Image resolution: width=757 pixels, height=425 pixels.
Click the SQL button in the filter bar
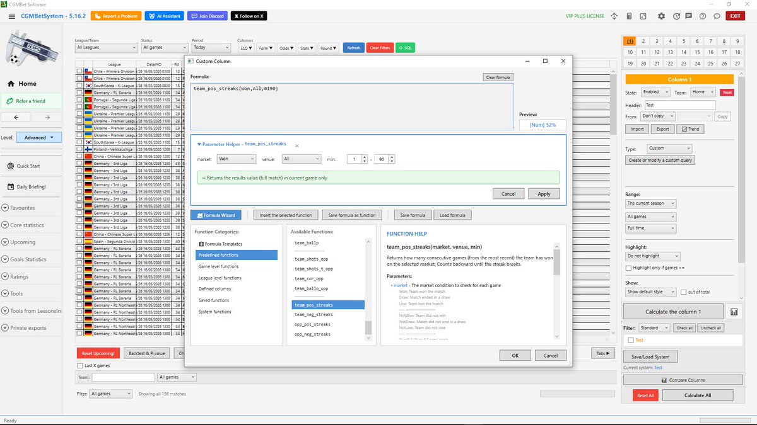(405, 48)
